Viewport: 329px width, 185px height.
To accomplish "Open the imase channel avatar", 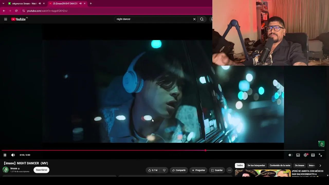I will [5, 170].
